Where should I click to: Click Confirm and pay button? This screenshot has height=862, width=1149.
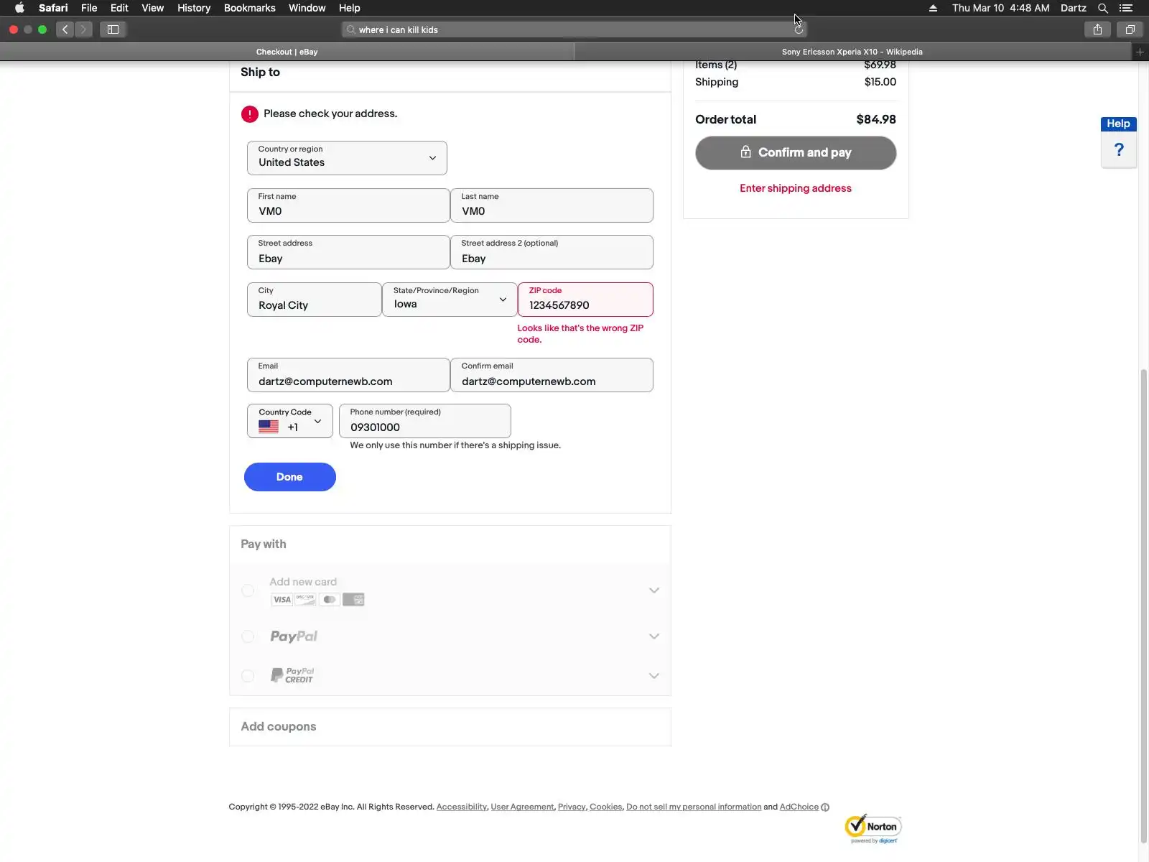point(796,153)
